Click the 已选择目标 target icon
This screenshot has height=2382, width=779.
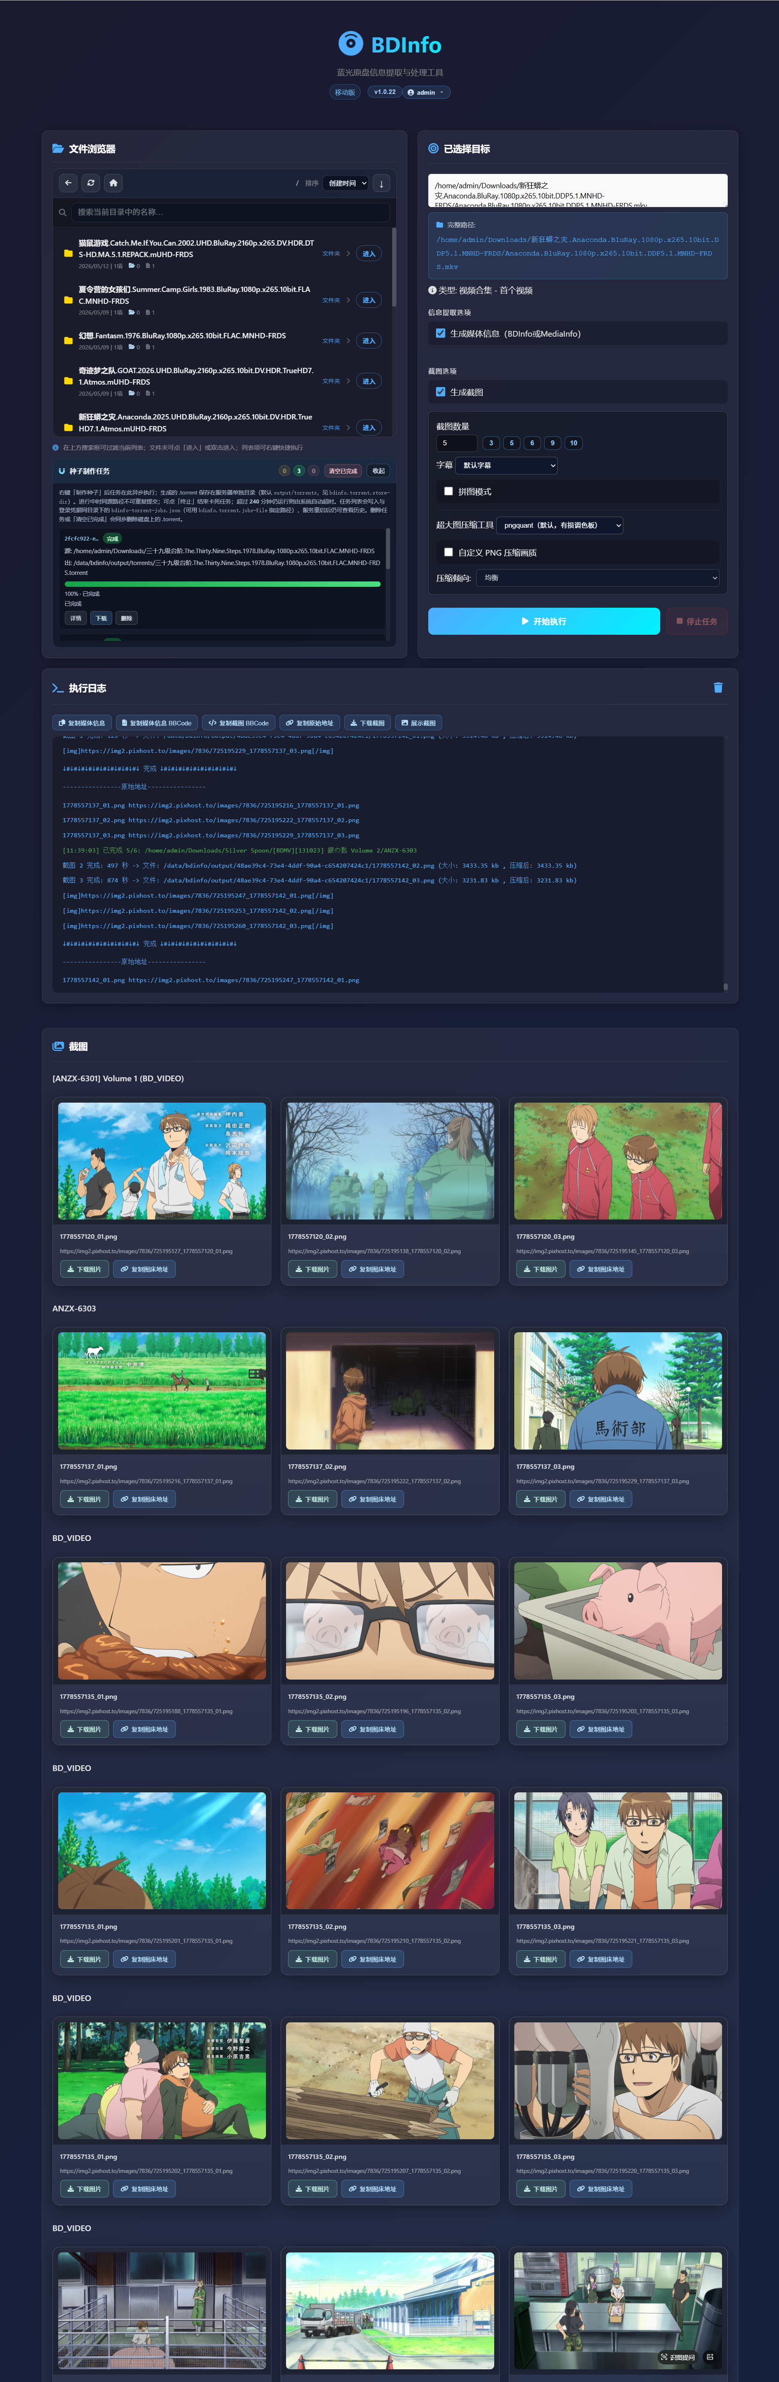434,148
